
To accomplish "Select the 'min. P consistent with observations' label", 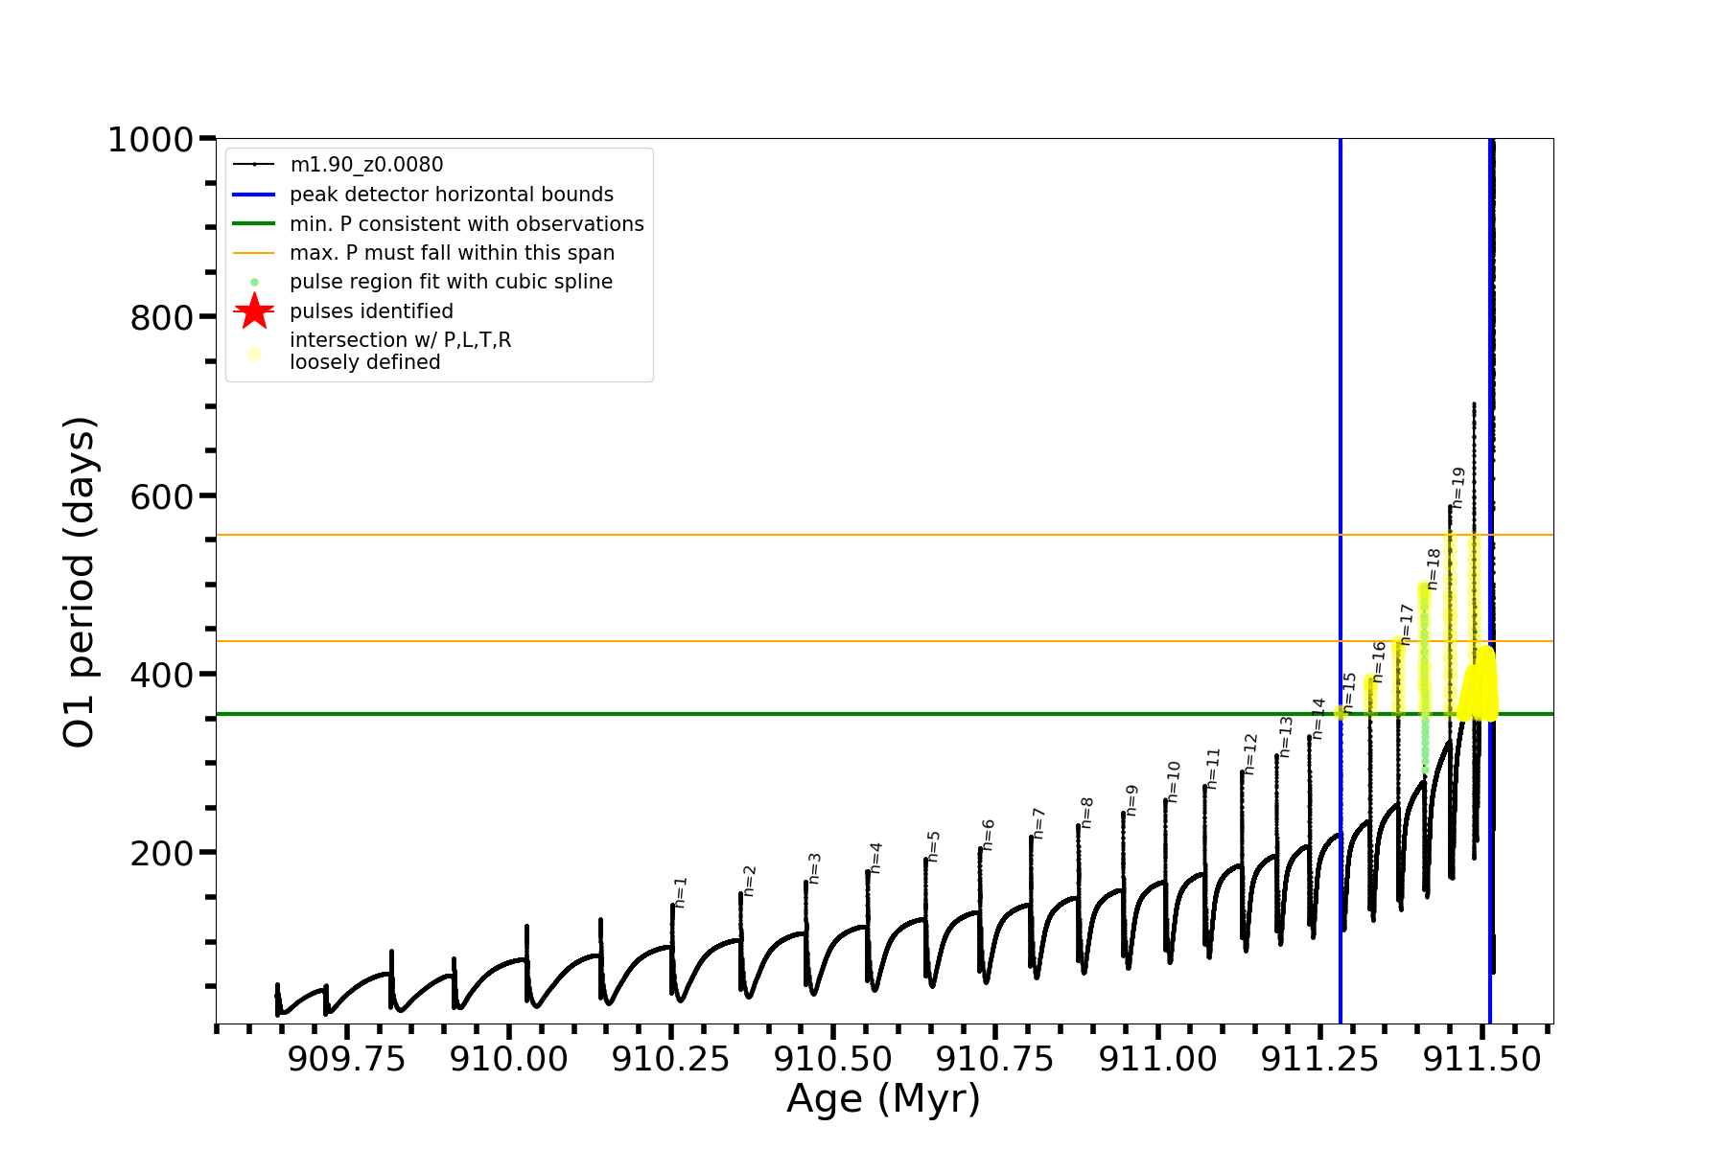I will click(466, 224).
